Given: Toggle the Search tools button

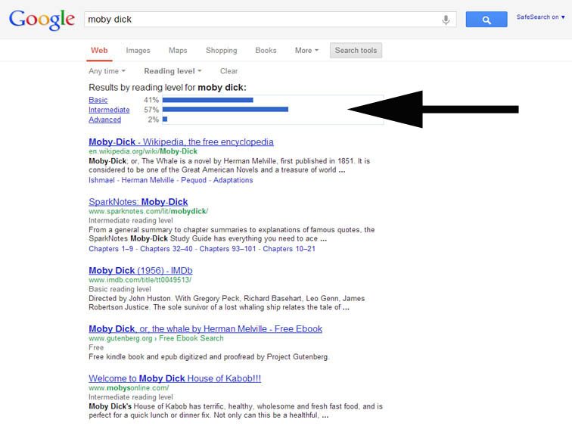Looking at the screenshot, I should pos(356,51).
